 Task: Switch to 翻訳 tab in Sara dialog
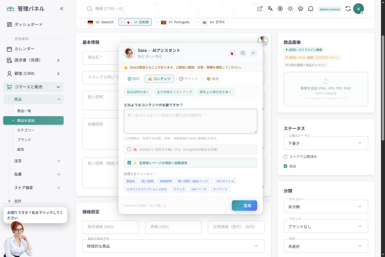point(133,79)
